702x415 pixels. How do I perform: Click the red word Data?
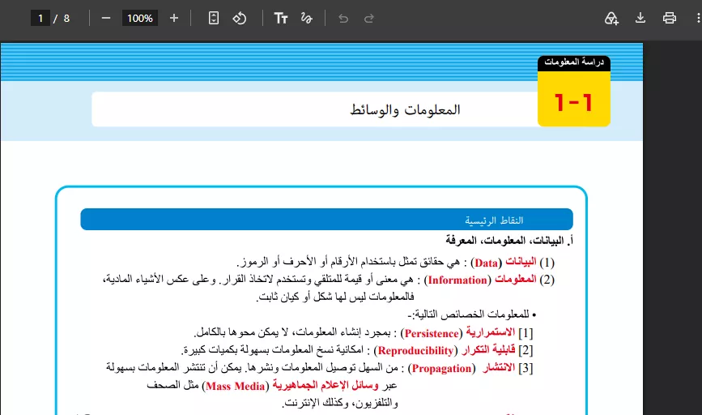(486, 263)
